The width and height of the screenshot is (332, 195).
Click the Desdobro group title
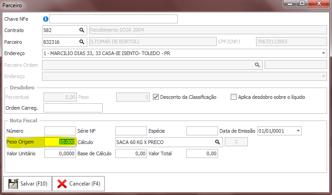click(22, 88)
